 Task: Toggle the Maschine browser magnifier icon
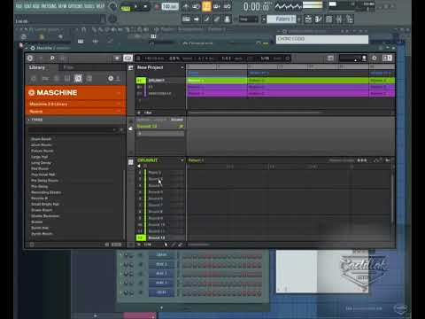52,58
